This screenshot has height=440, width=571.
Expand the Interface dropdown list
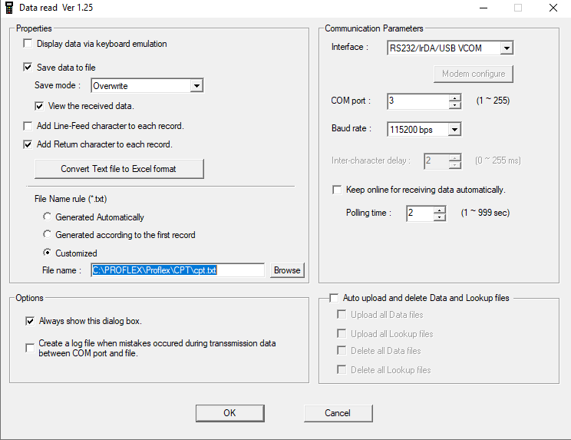(x=507, y=48)
